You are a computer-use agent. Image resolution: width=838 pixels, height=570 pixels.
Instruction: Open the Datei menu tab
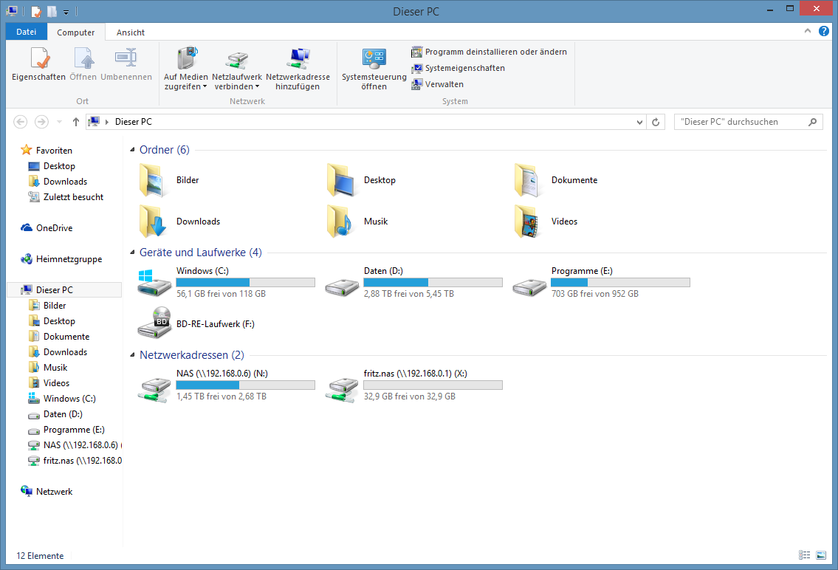(26, 32)
